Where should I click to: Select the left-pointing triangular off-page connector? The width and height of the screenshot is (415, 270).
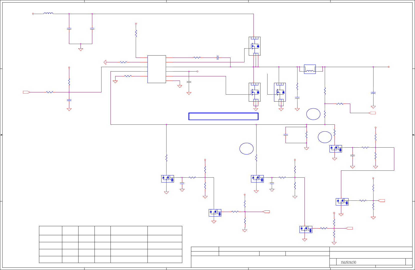(105, 62)
